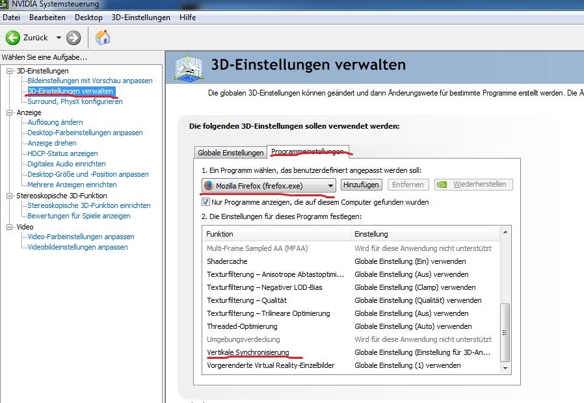Open Digitales Audio einrichten

click(66, 164)
